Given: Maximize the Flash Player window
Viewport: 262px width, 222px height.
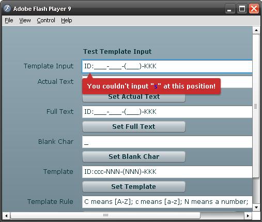Looking at the screenshot, I should coord(242,9).
